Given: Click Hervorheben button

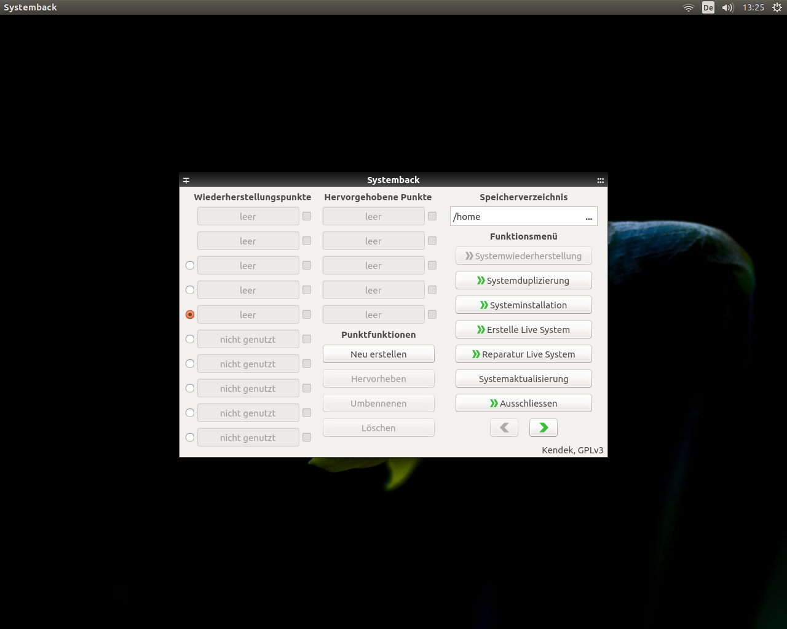Looking at the screenshot, I should click(379, 378).
